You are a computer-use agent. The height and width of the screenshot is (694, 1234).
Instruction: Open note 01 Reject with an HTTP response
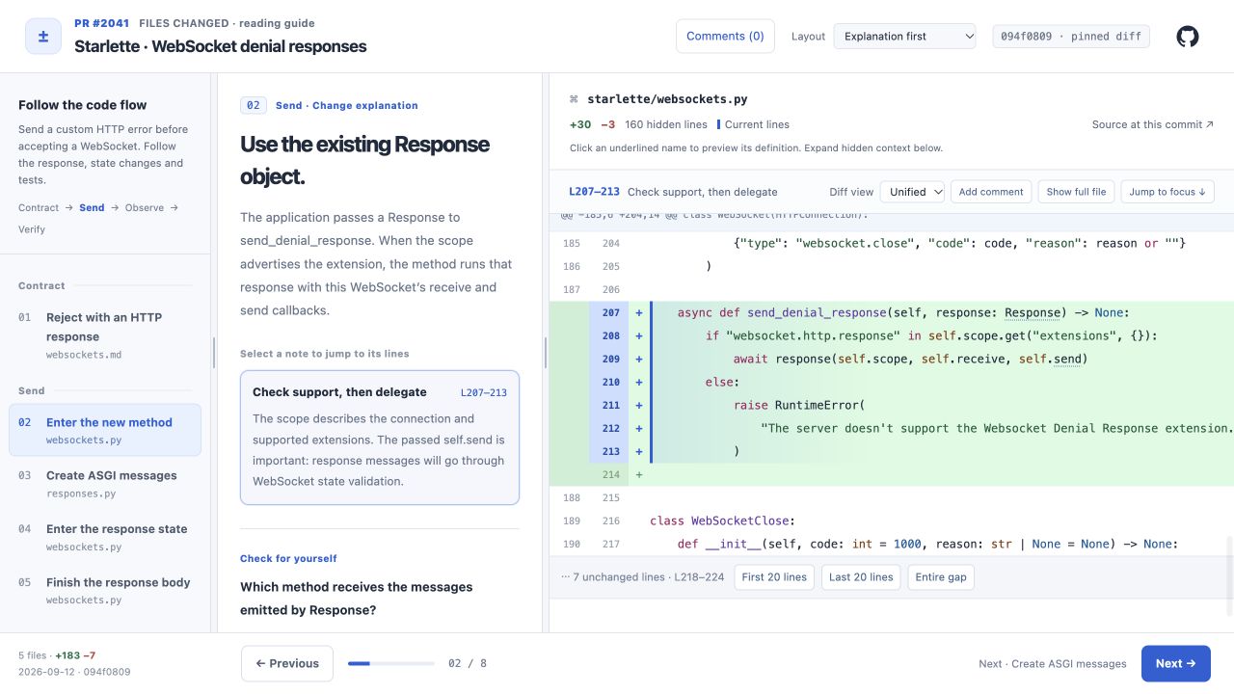coord(105,334)
